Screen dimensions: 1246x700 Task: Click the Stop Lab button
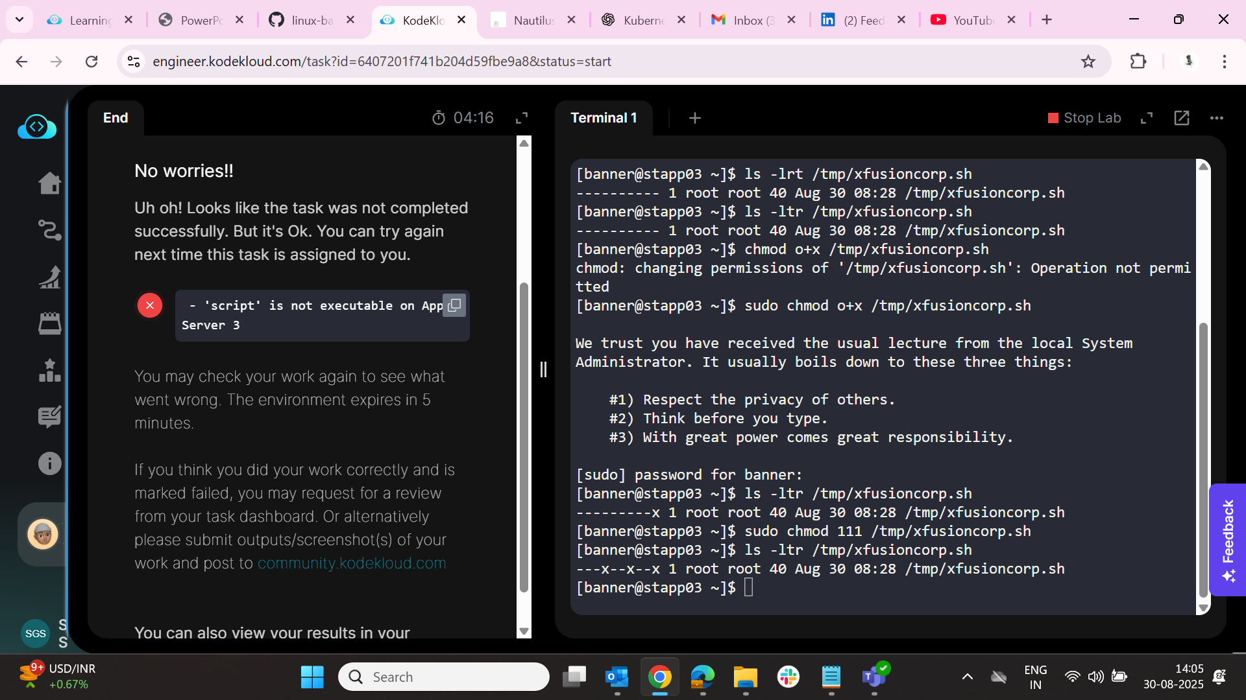point(1084,118)
